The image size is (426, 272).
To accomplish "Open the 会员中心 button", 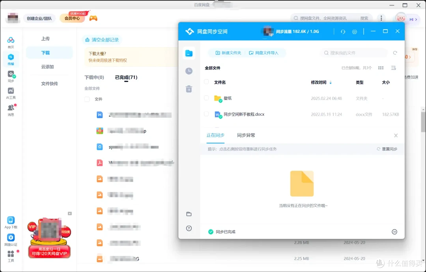I will pyautogui.click(x=72, y=18).
